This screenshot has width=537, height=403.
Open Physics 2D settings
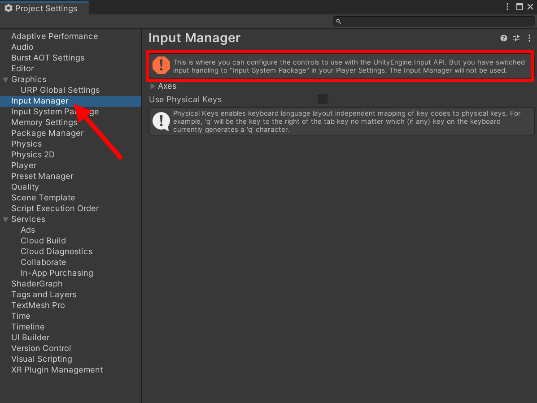[x=33, y=155]
